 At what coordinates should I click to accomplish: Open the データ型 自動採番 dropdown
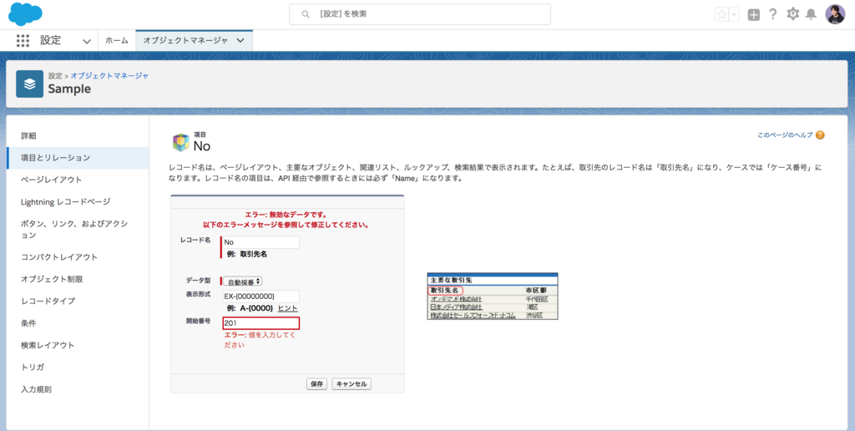tap(243, 281)
